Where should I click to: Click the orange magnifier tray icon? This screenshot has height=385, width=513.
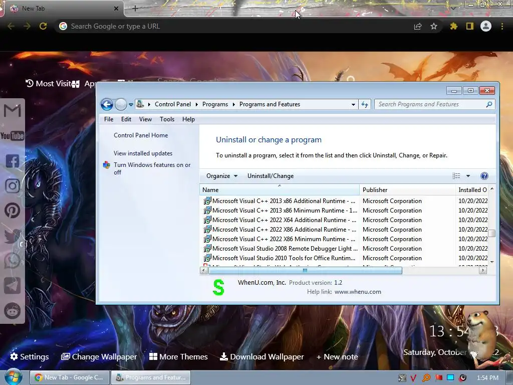tap(426, 378)
